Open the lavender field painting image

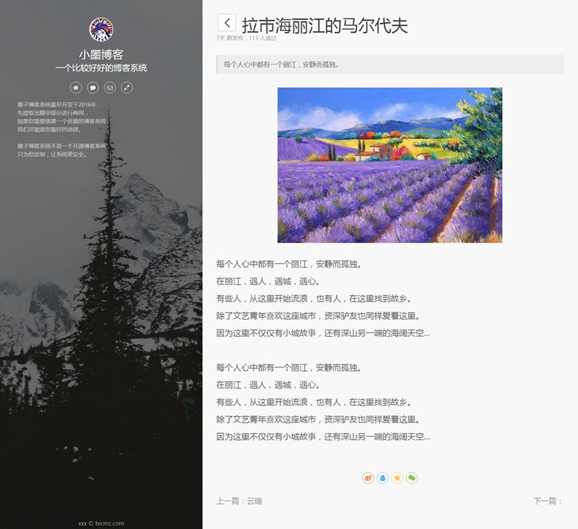point(389,165)
